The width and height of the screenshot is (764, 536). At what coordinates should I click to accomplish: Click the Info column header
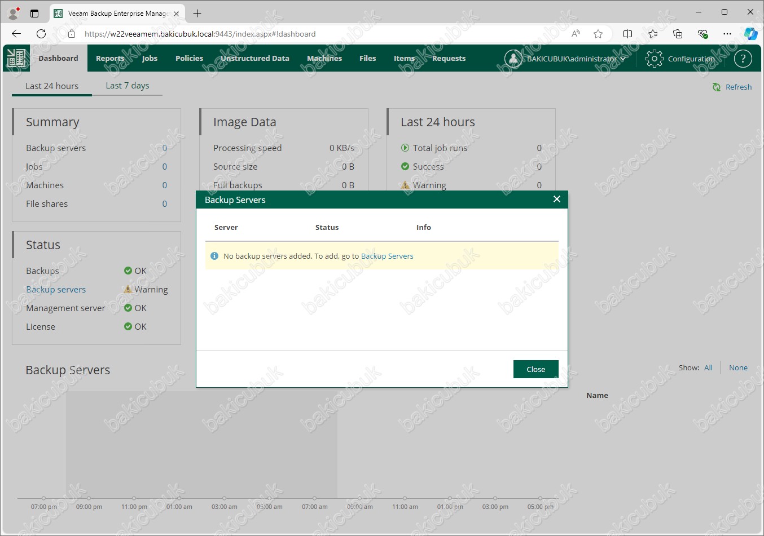424,227
